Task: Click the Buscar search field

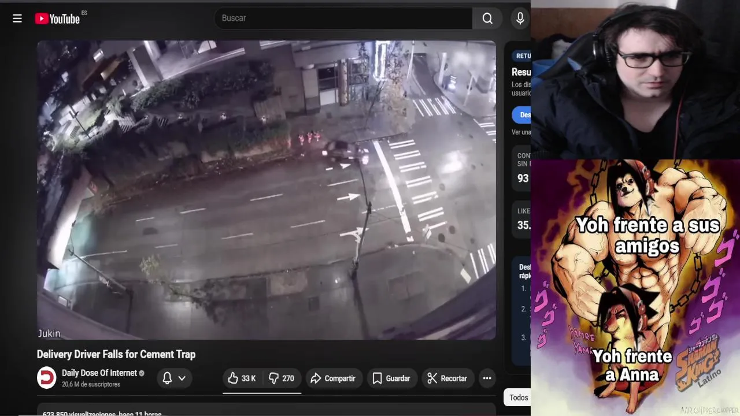Action: 343,18
